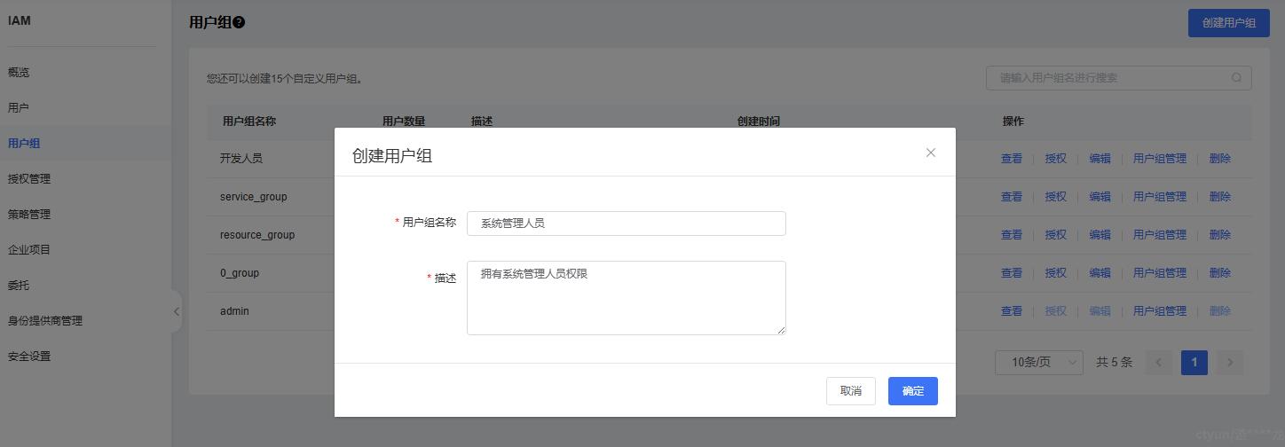This screenshot has height=447, width=1285.
Task: Go to next page arrow in pagination
Action: [1229, 362]
